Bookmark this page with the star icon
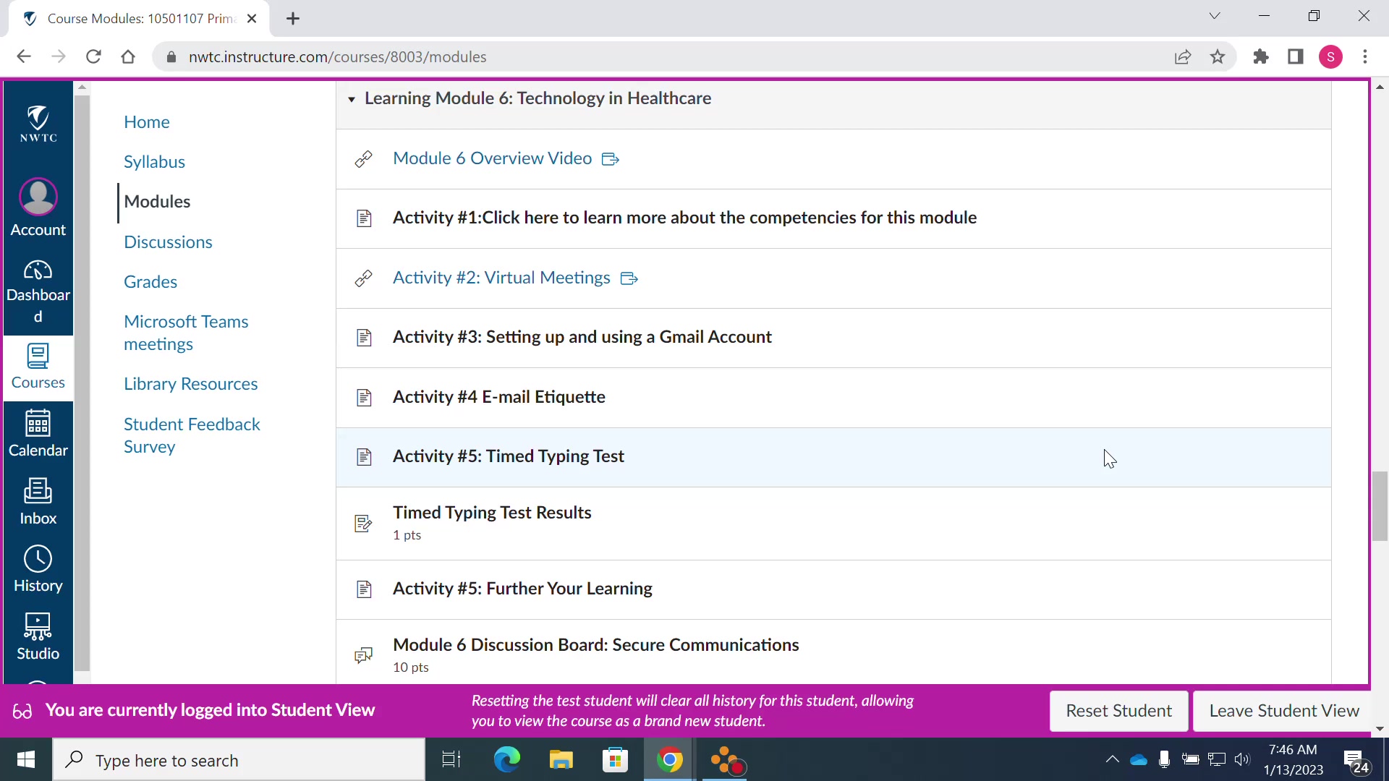This screenshot has width=1389, height=781. [x=1218, y=56]
